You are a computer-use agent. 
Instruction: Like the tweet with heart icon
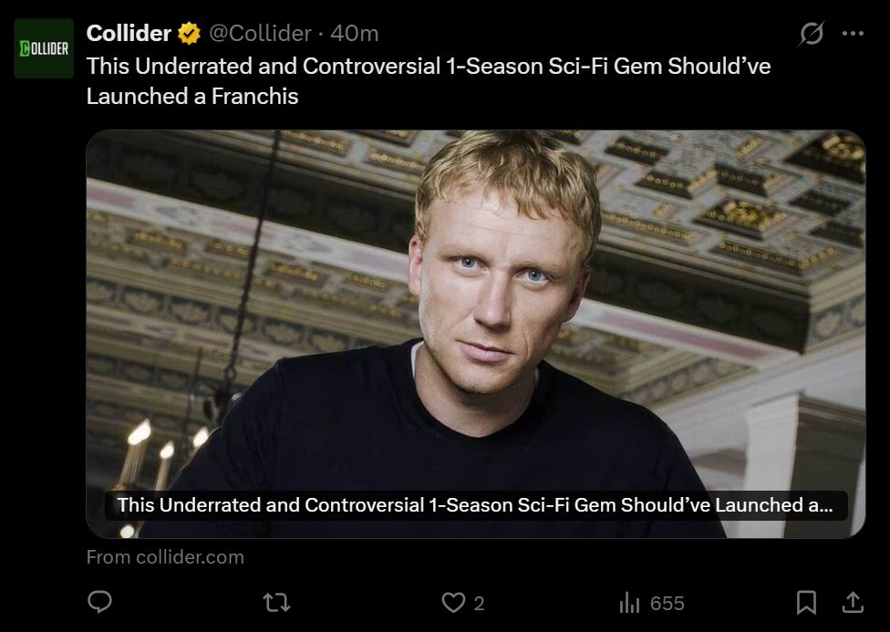pos(453,603)
